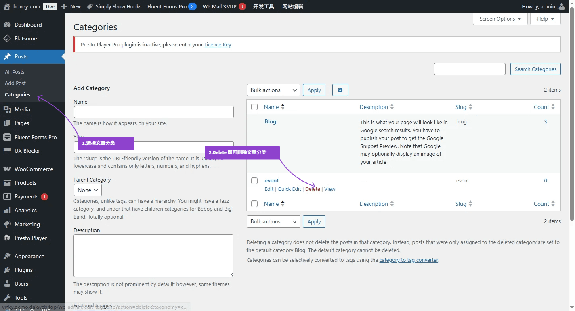Image resolution: width=575 pixels, height=311 pixels.
Task: Open All Posts in the Posts submenu
Action: click(15, 72)
